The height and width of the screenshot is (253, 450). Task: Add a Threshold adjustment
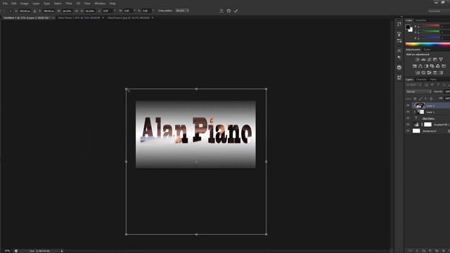click(x=430, y=73)
